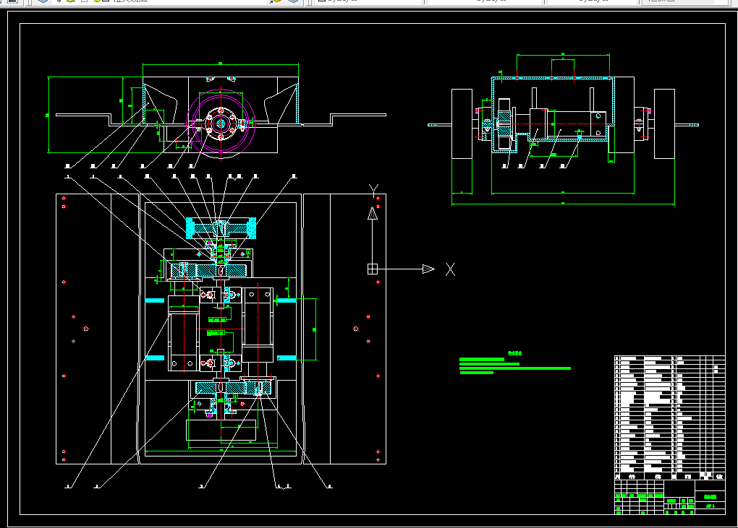Select the magenta circle in front view

click(x=221, y=124)
